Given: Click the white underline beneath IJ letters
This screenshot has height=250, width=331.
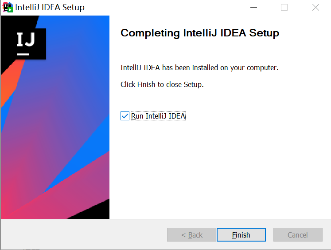Looking at the screenshot, I should 23,54.
